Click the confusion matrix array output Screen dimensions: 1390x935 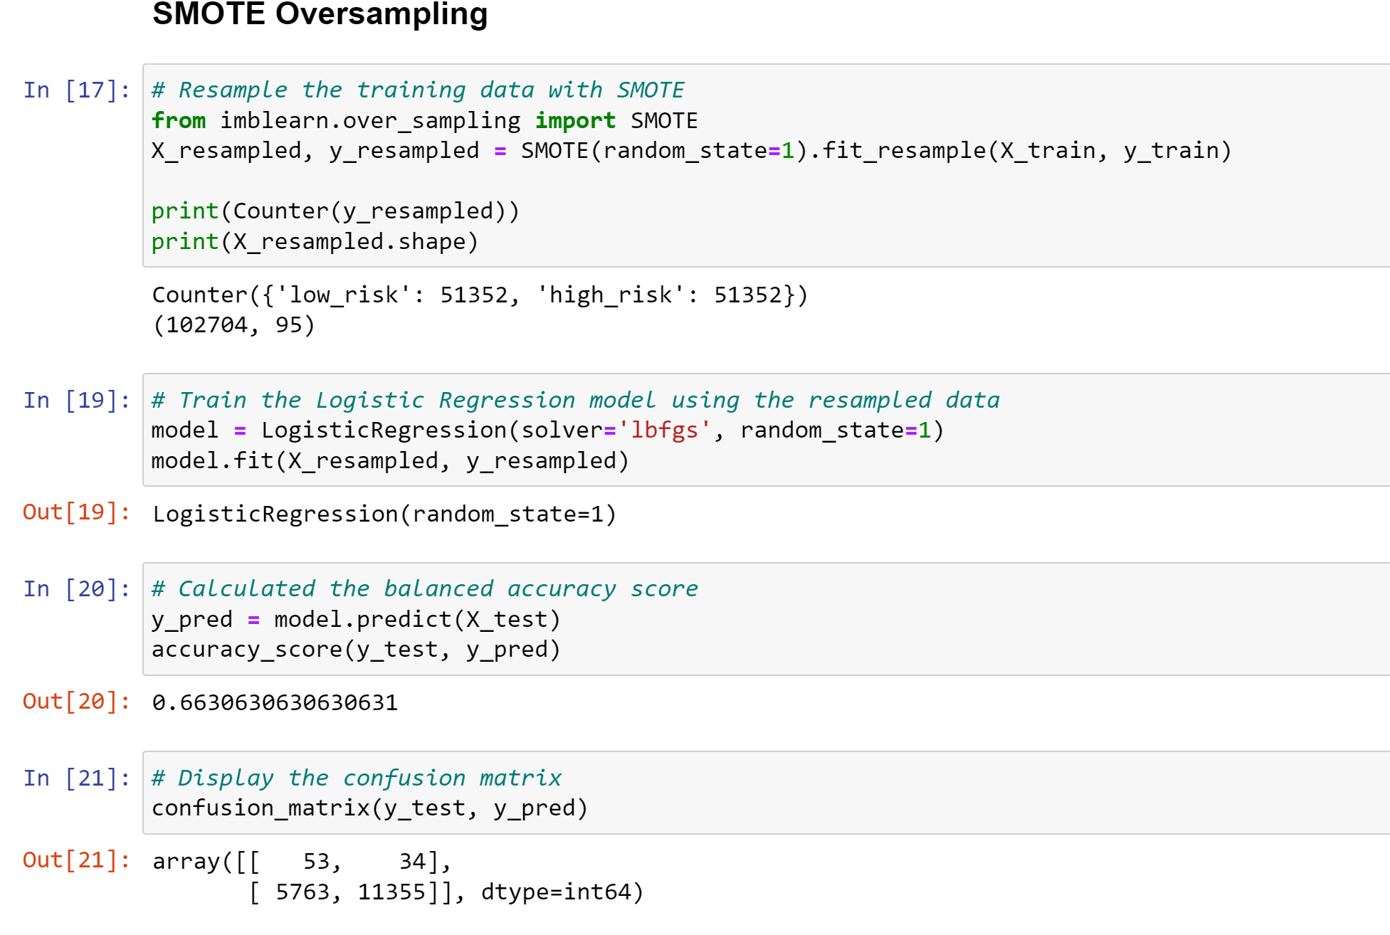click(397, 877)
